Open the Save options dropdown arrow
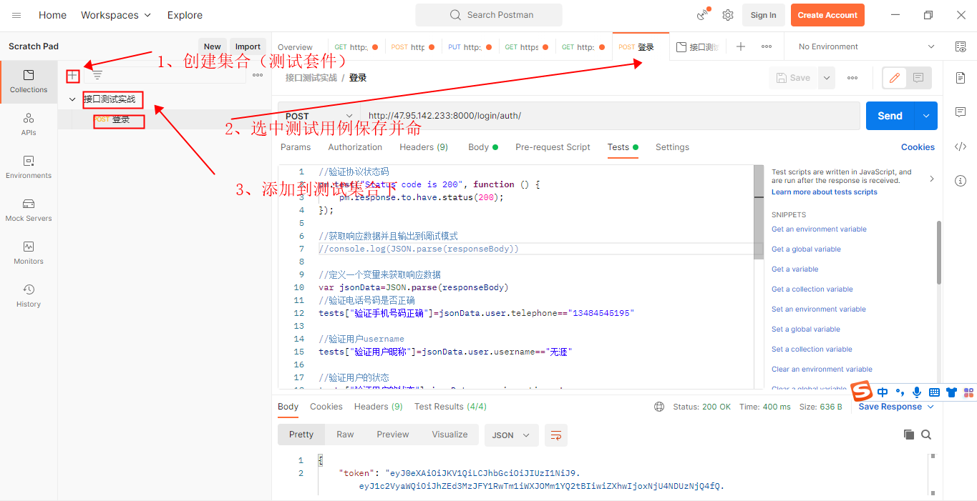This screenshot has height=501, width=977. [827, 78]
